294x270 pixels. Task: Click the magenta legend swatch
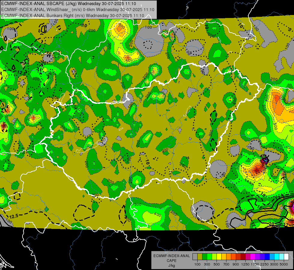253,257
